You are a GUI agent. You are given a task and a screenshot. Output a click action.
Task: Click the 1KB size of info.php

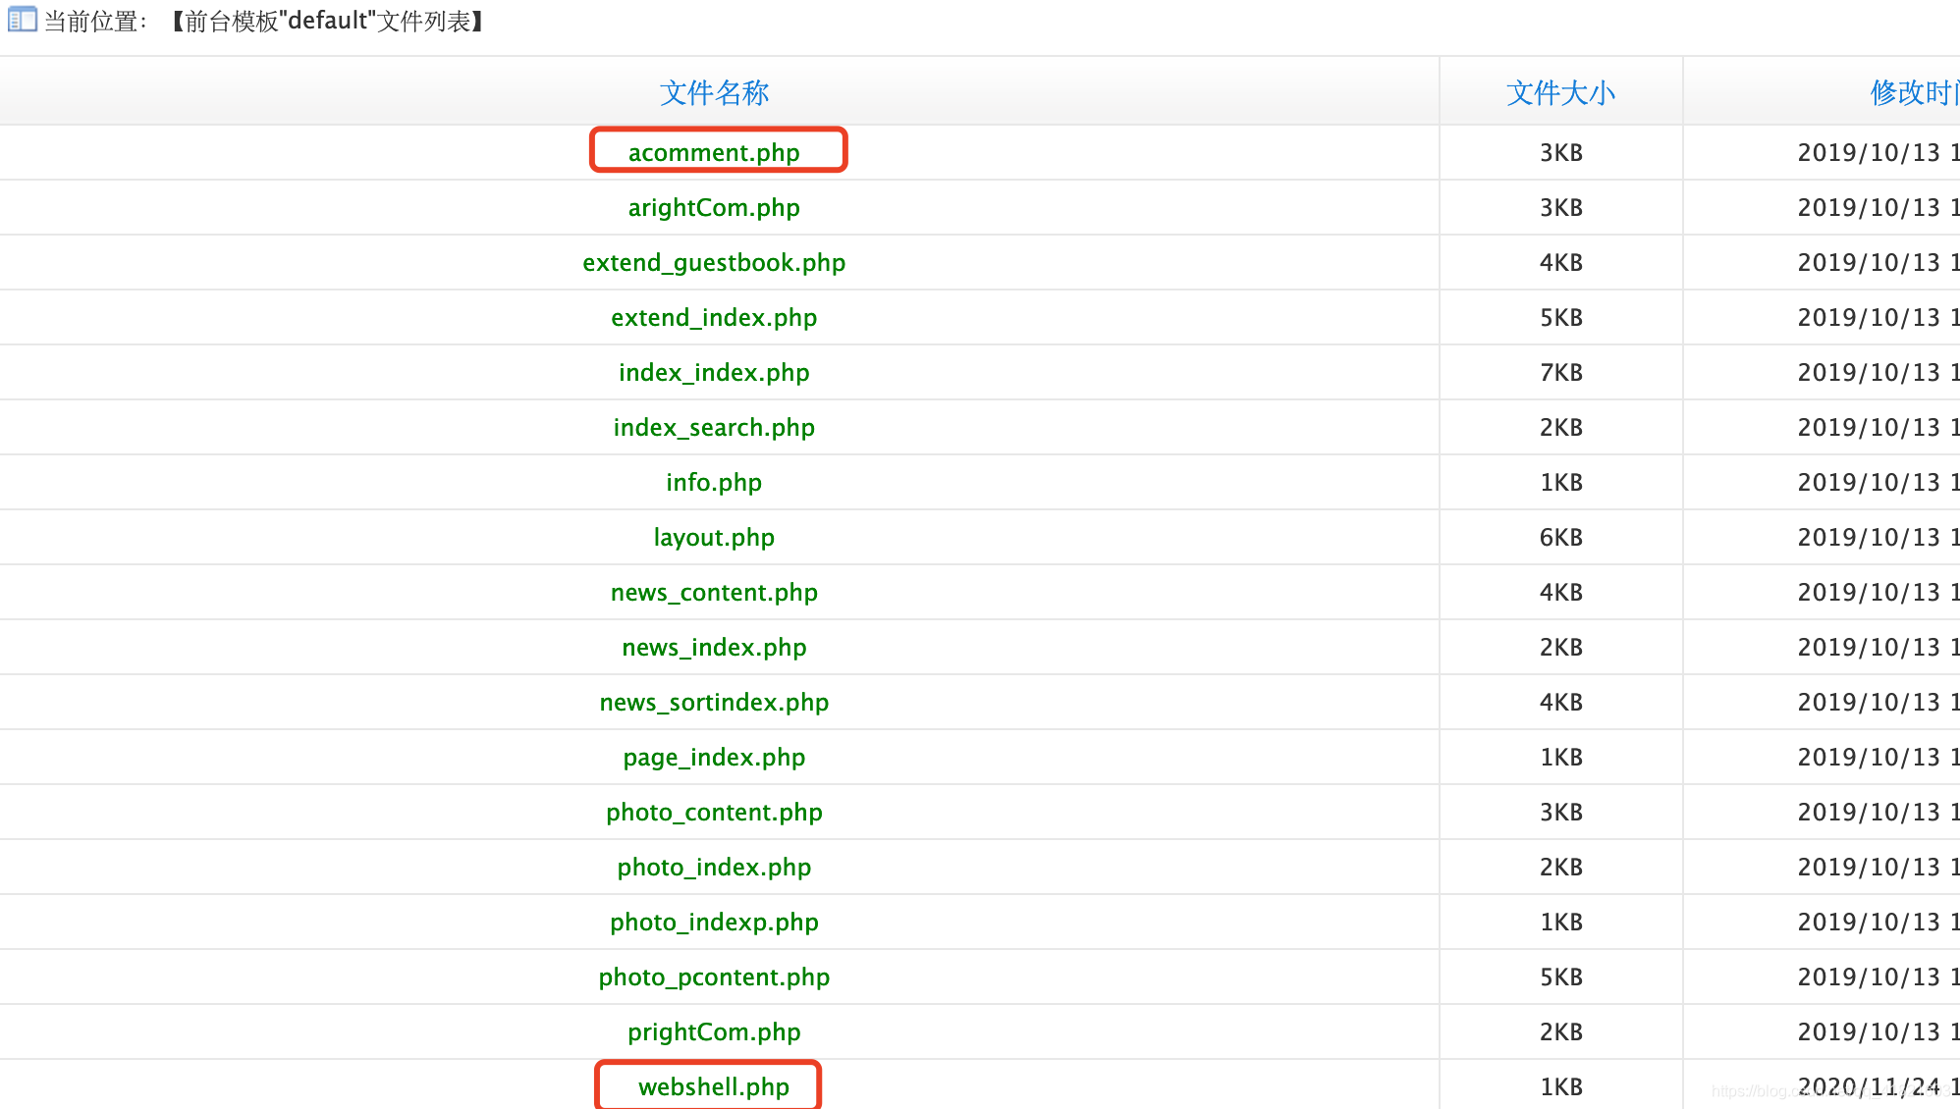pos(1560,482)
